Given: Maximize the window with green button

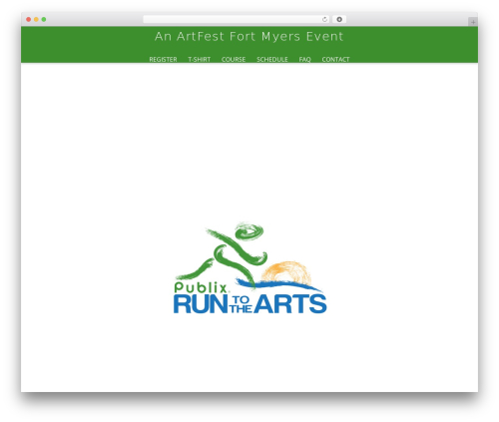Looking at the screenshot, I should click(44, 19).
